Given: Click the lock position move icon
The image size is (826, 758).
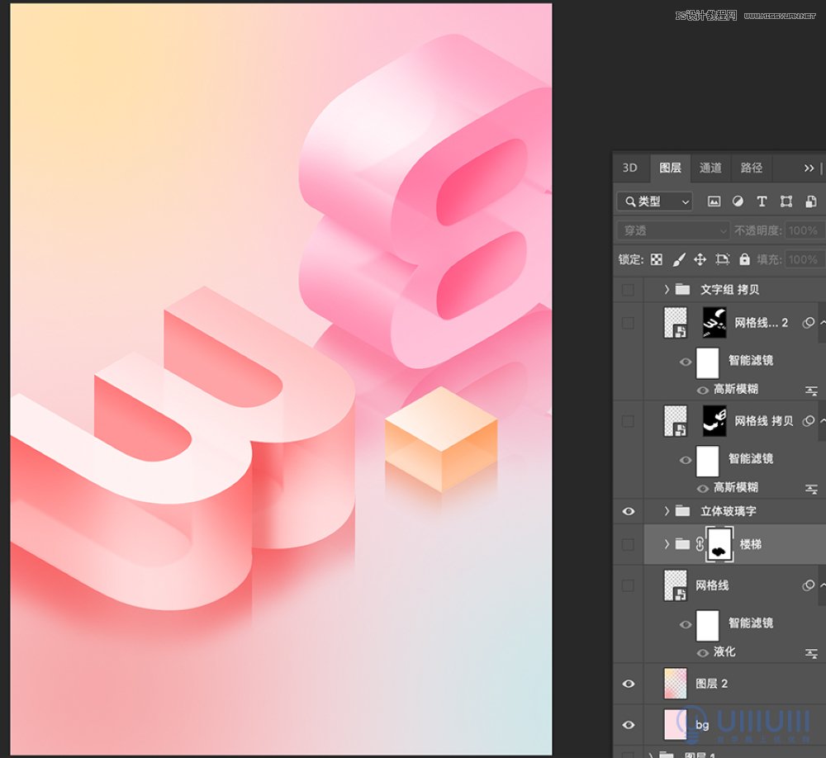Looking at the screenshot, I should [x=700, y=259].
